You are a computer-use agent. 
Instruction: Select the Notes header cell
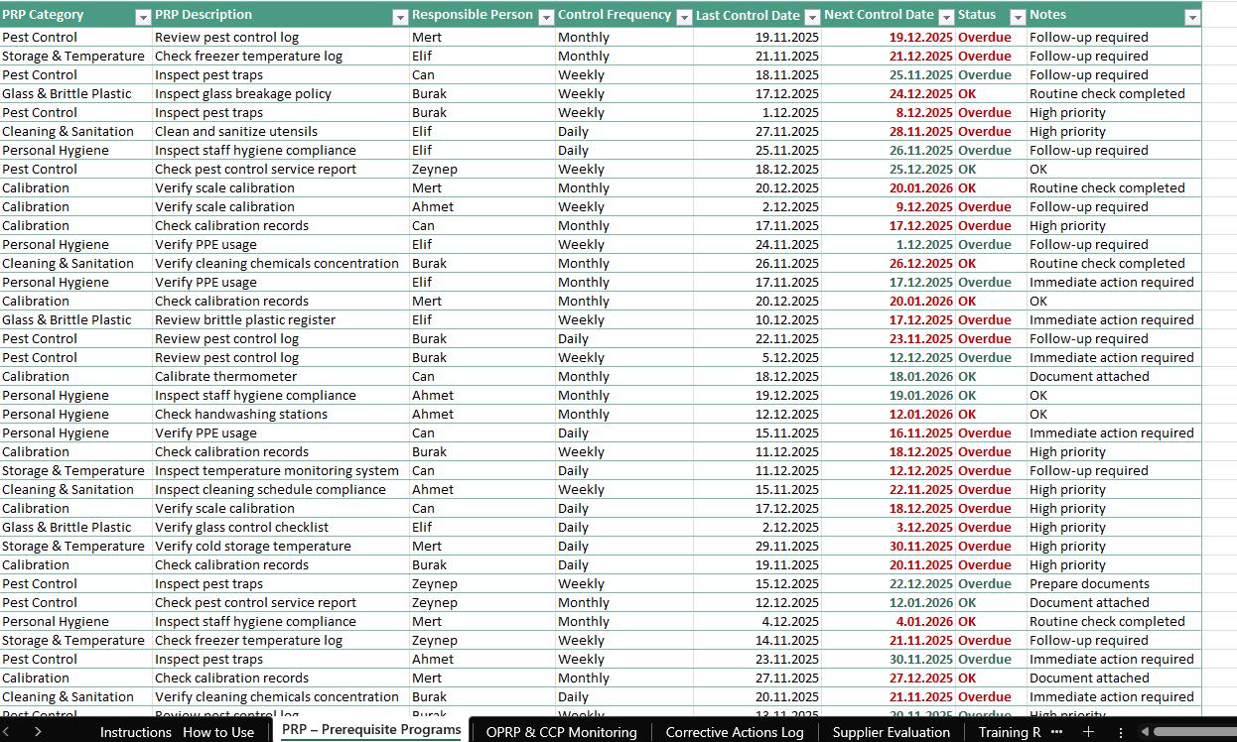1114,15
